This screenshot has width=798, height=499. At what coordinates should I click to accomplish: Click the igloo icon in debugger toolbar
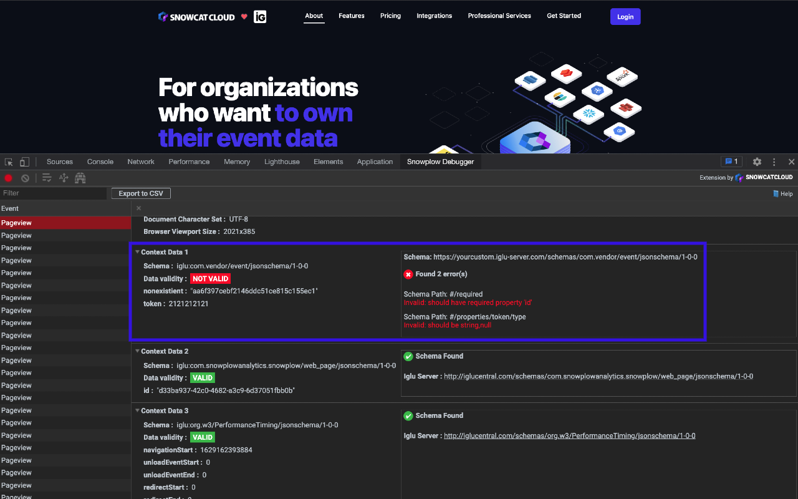click(80, 178)
